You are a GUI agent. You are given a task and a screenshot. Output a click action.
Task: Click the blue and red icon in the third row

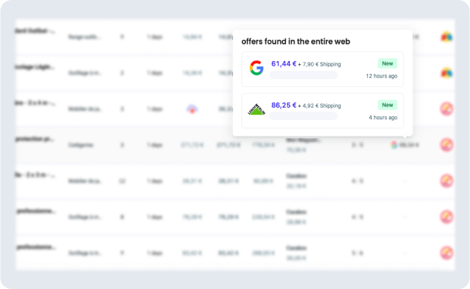(192, 109)
